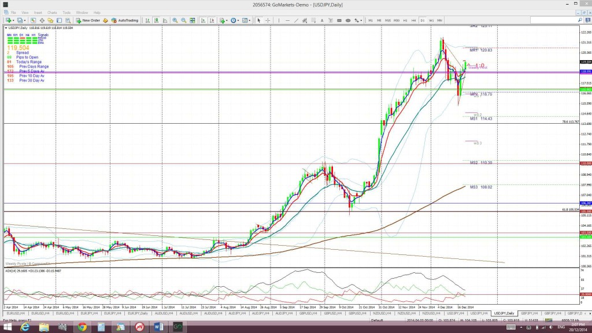Click the search magnifier icon

tap(580, 20)
